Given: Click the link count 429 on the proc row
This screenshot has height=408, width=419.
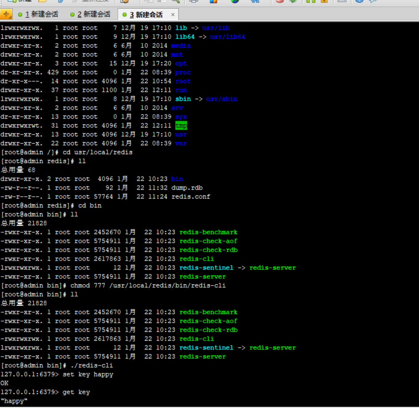Looking at the screenshot, I should coord(53,72).
